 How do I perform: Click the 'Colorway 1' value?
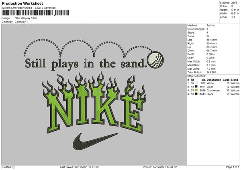[21, 22]
